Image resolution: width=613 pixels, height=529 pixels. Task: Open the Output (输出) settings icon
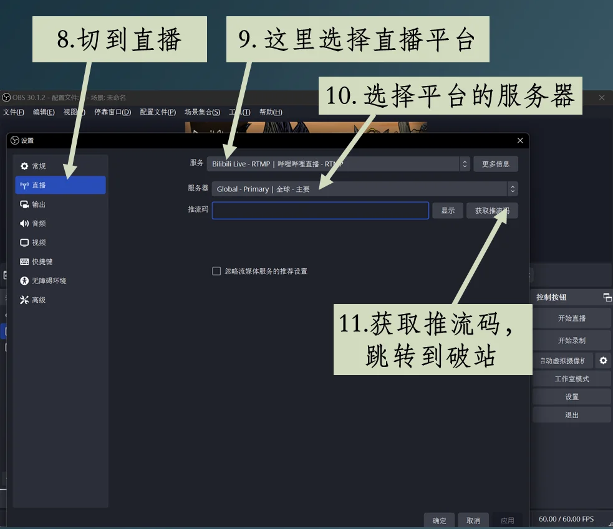tap(24, 204)
